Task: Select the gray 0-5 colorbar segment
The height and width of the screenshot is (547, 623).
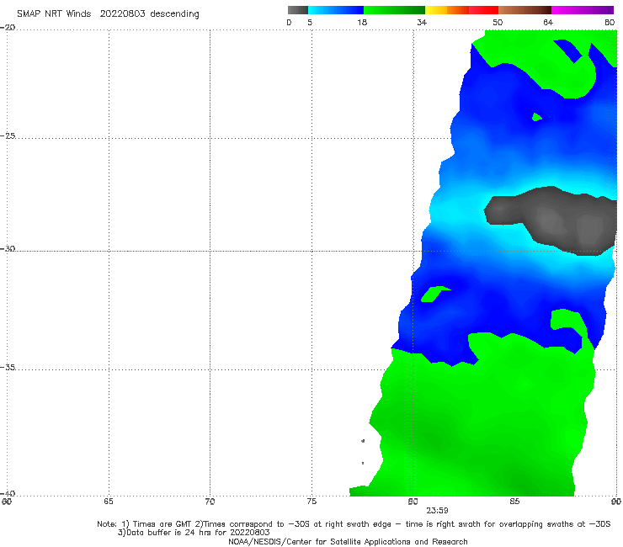Action: click(x=298, y=10)
